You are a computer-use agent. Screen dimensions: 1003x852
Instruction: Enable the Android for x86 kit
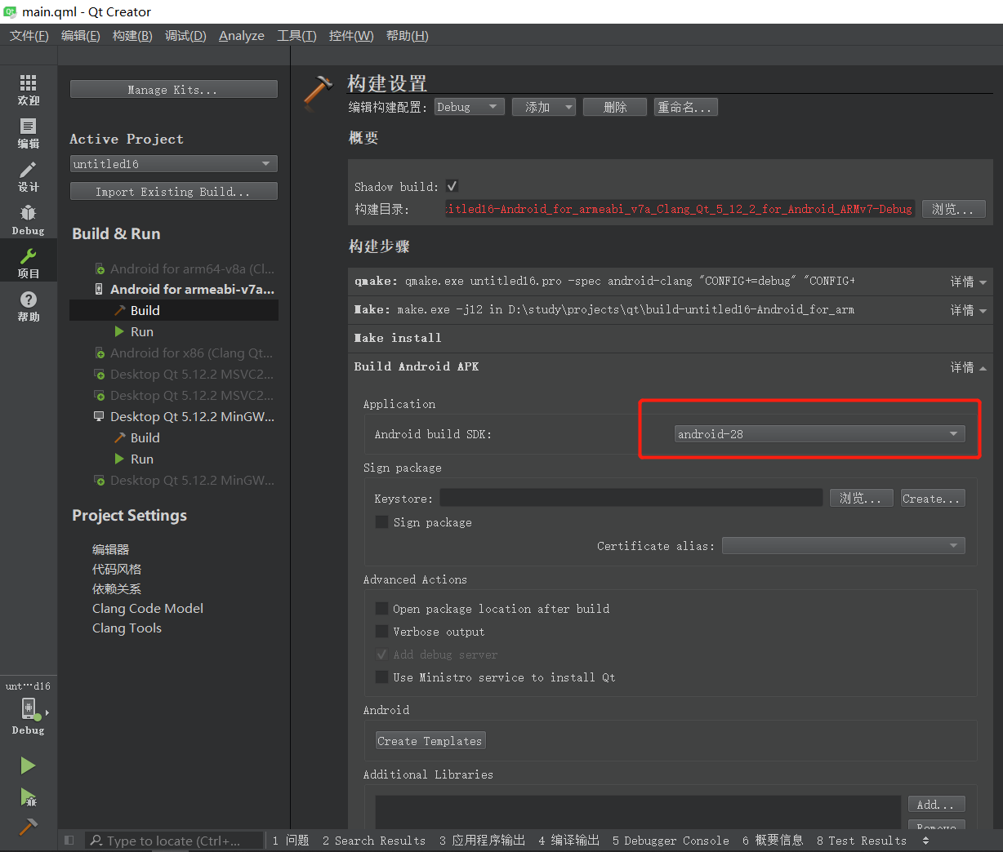coord(100,353)
